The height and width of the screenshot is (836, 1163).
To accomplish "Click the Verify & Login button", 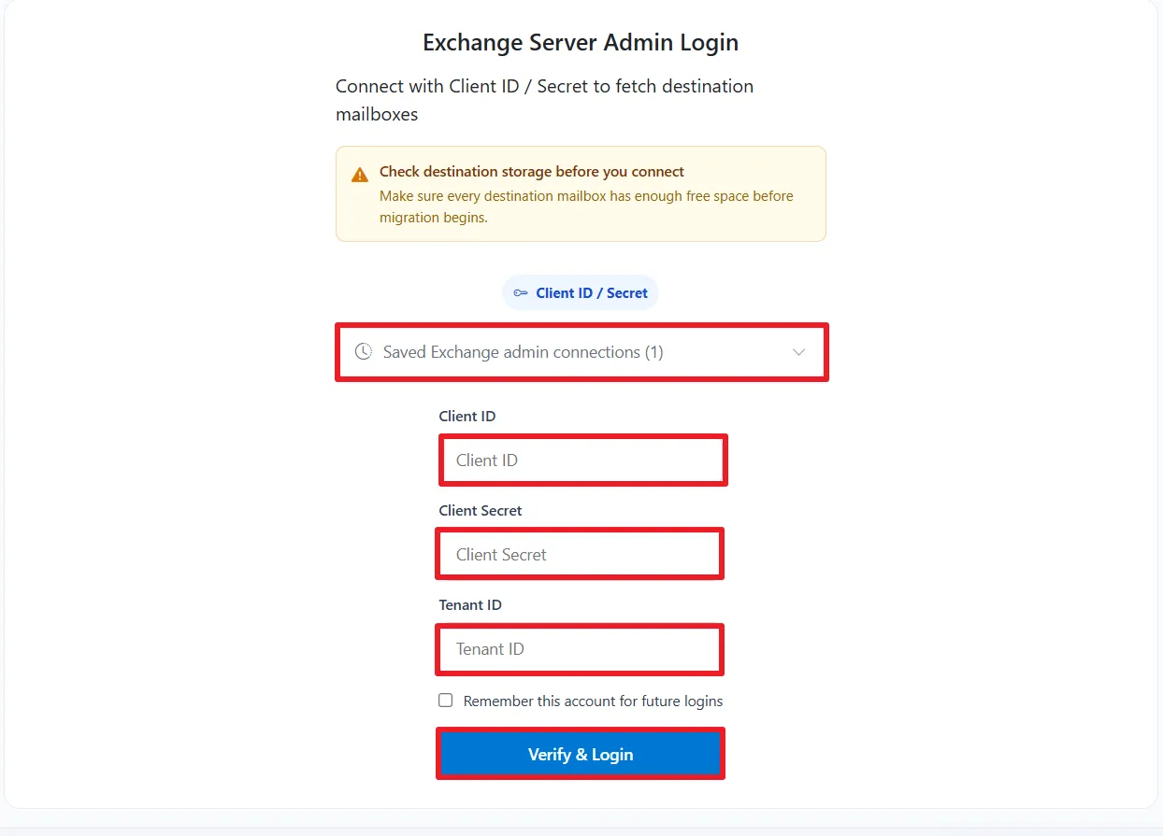I will (x=580, y=755).
